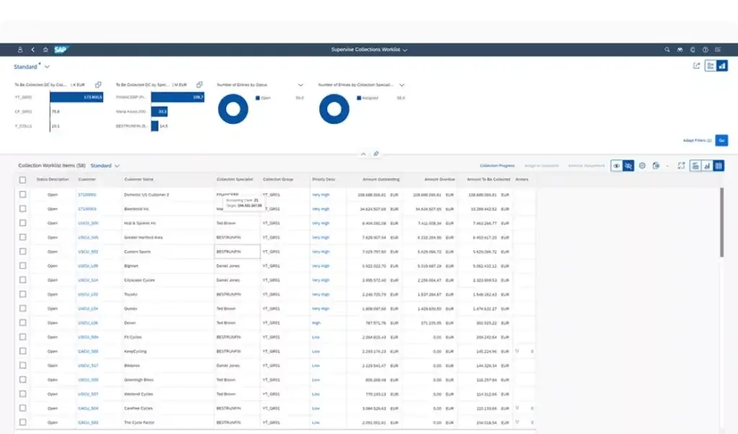
Task: Click the Go button
Action: (721, 141)
